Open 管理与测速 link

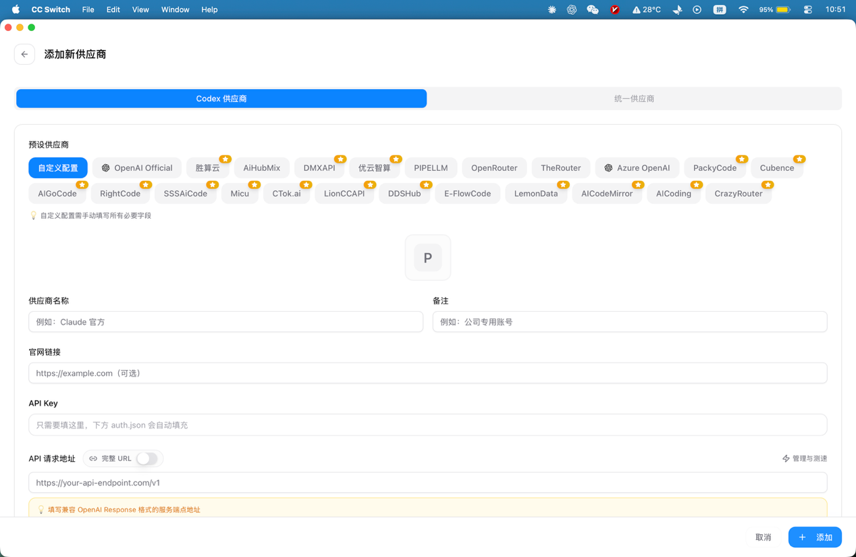(x=805, y=458)
